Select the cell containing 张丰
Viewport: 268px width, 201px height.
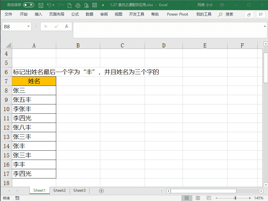click(x=34, y=146)
